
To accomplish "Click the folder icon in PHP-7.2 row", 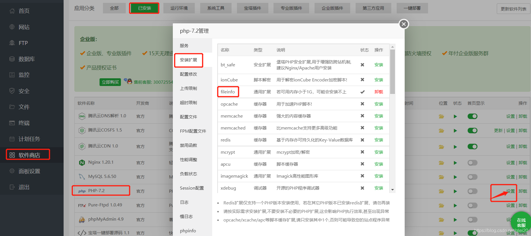I will (x=441, y=191).
